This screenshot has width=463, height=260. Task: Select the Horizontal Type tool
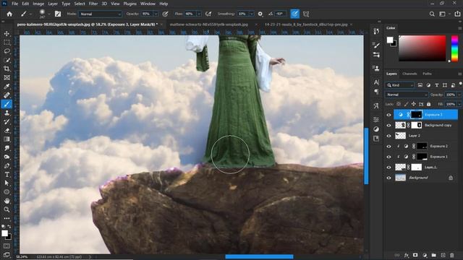(x=7, y=175)
